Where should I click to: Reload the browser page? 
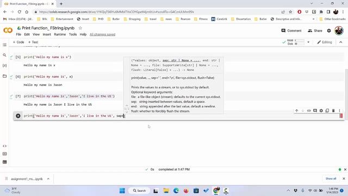coord(20,12)
